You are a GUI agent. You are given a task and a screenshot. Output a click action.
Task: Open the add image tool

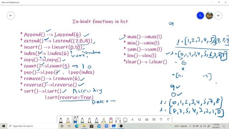click(147, 119)
